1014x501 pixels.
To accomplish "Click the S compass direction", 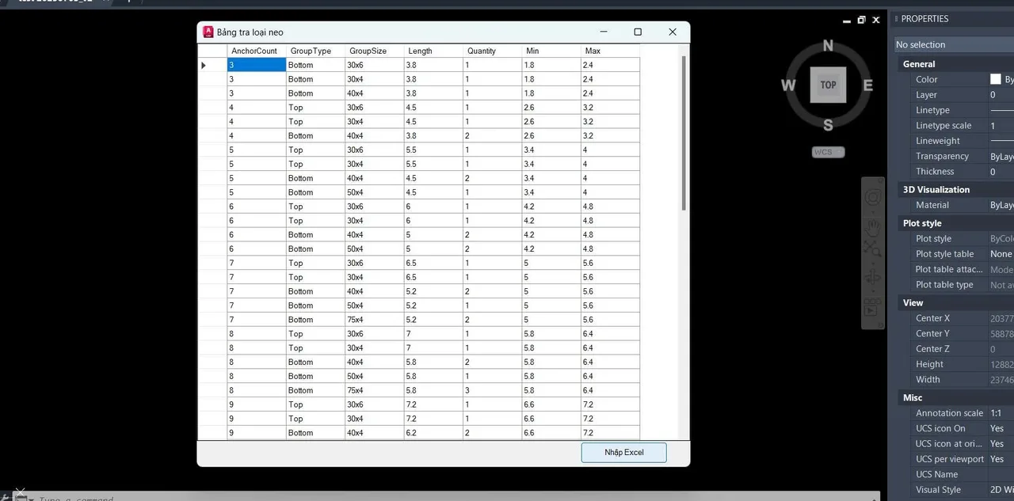I will (828, 124).
